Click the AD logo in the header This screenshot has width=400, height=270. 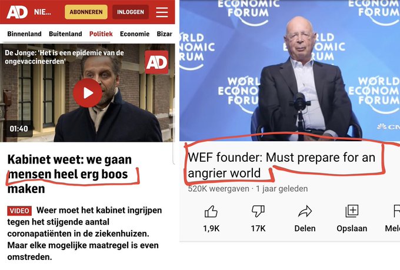click(x=17, y=12)
